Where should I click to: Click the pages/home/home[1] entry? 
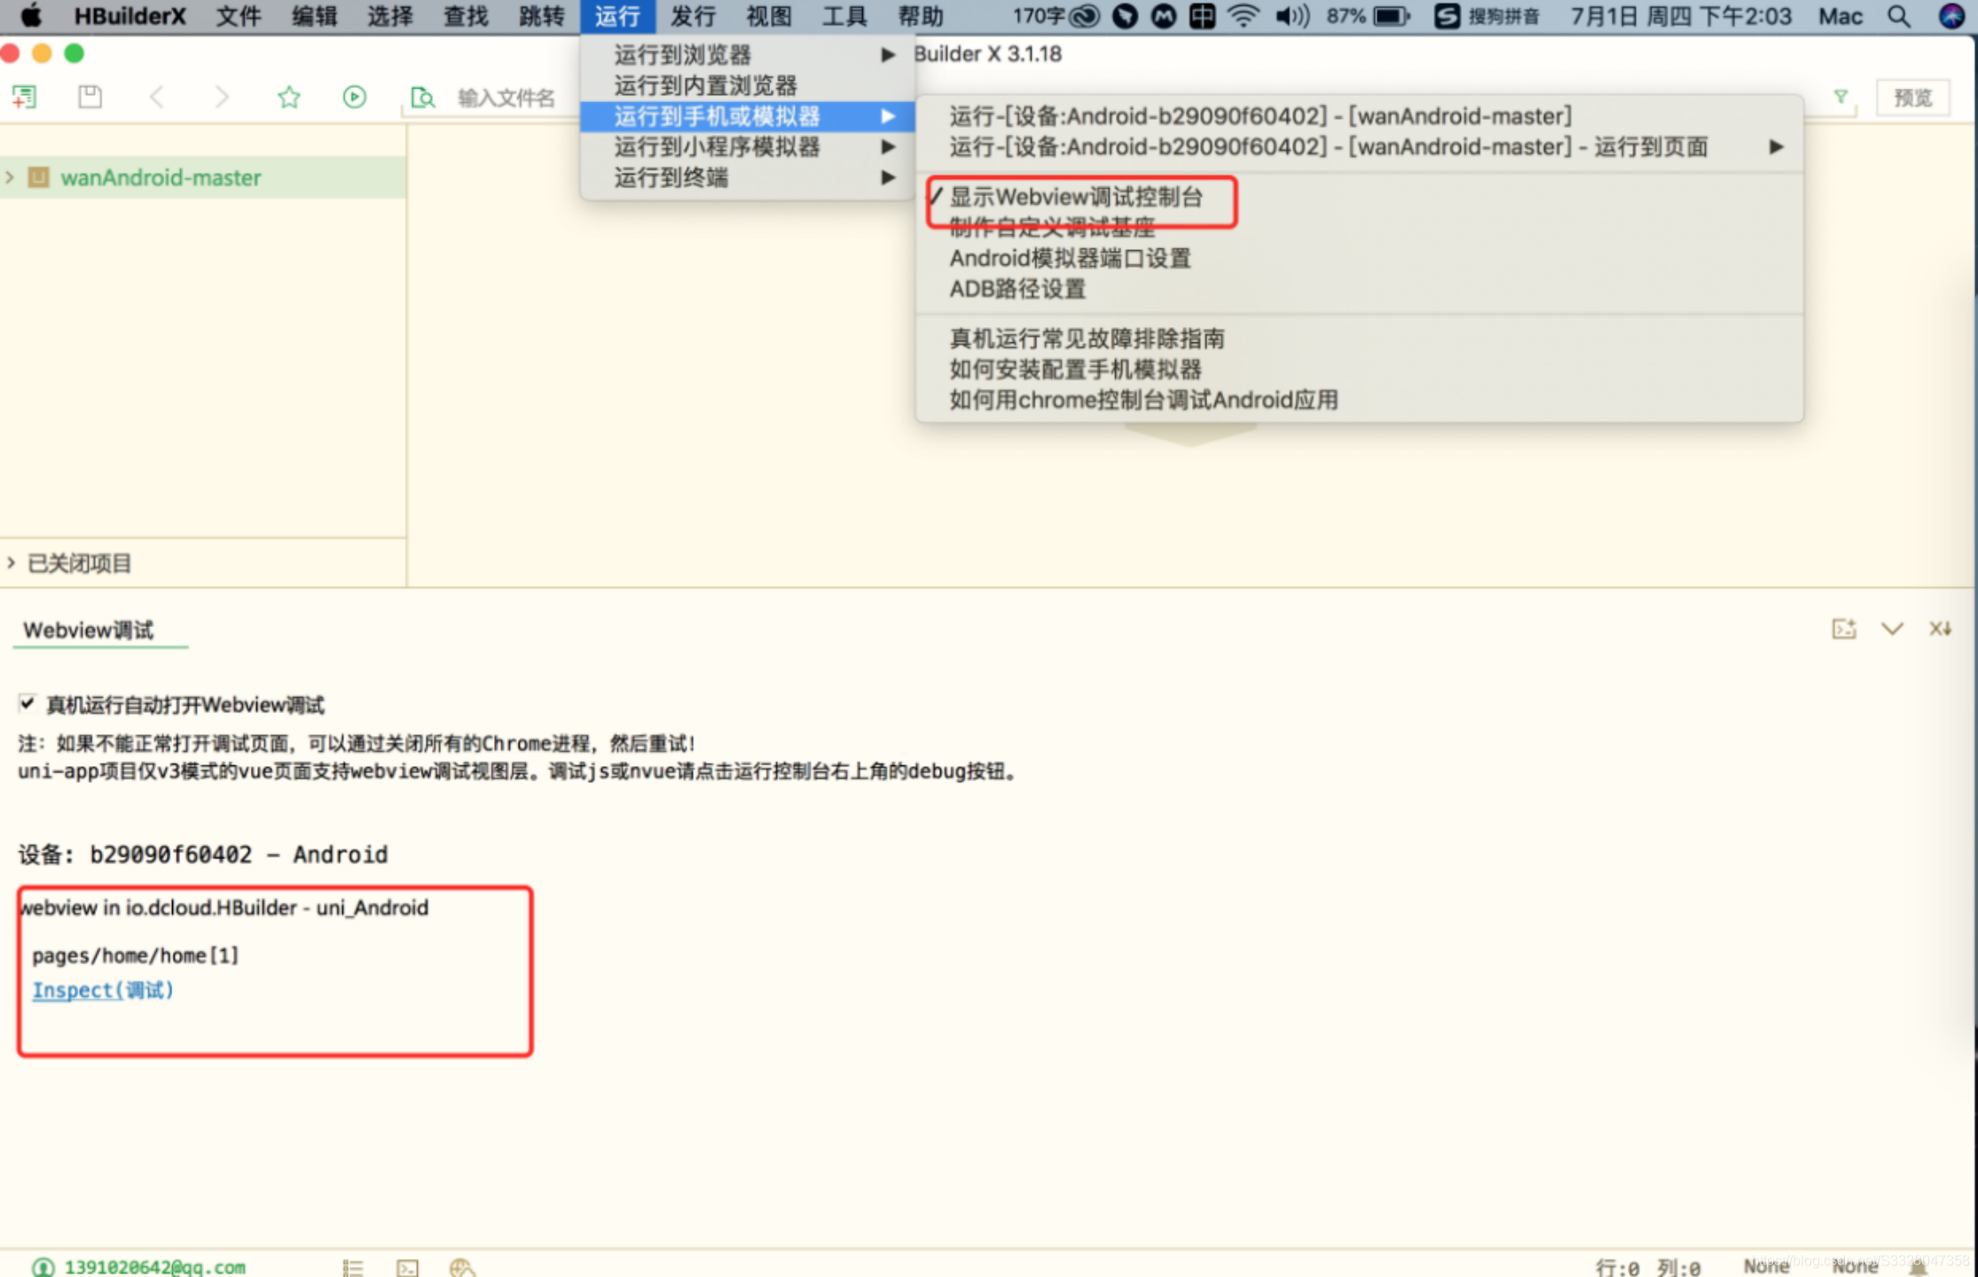(x=136, y=955)
